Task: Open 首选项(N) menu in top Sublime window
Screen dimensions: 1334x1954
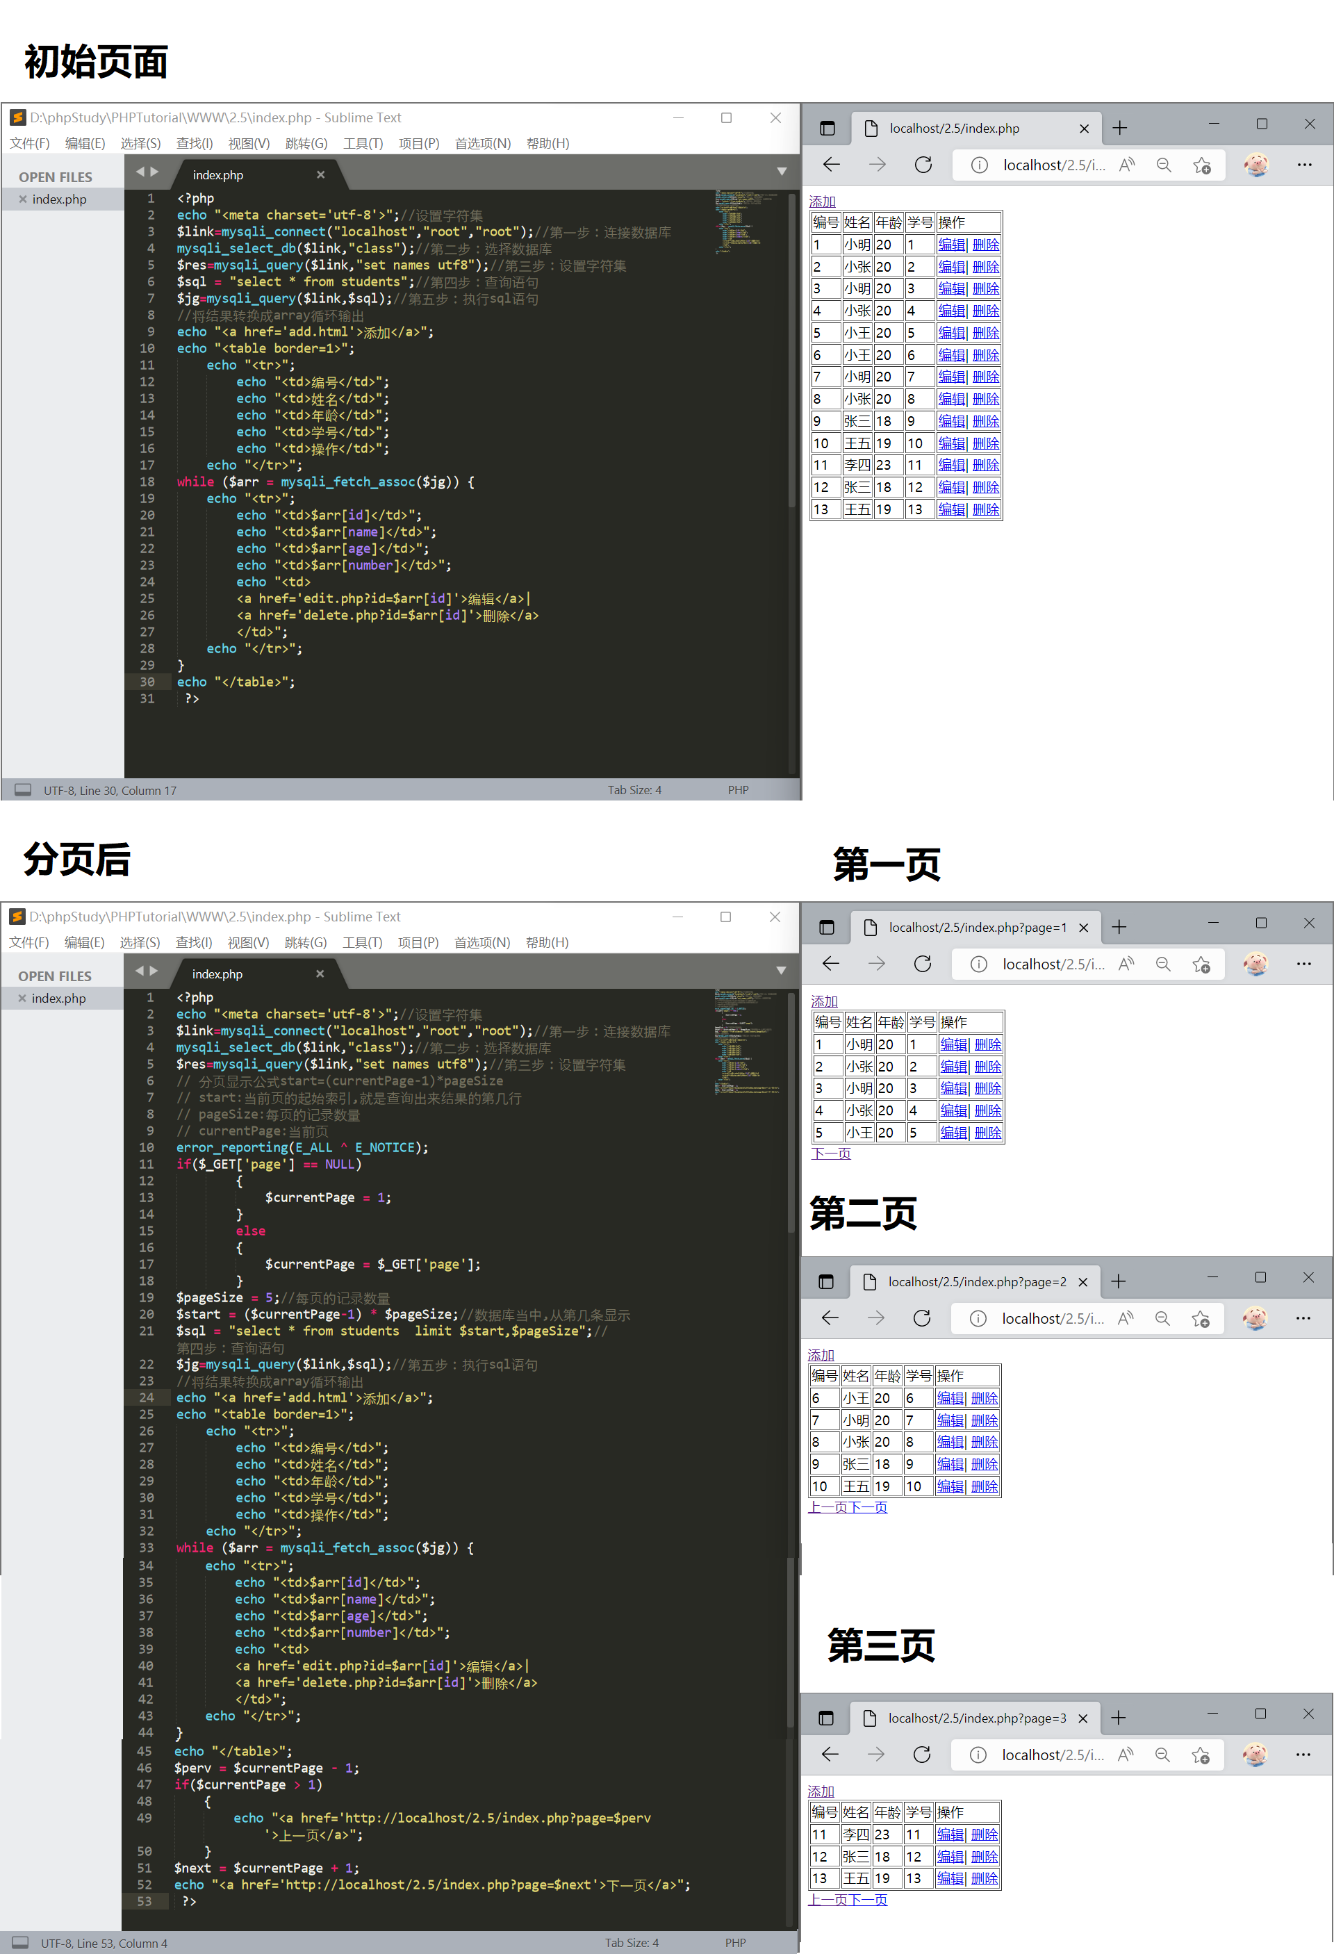Action: pyautogui.click(x=482, y=144)
